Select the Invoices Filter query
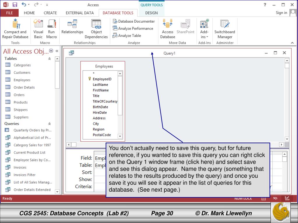The image size is (298, 223). [x=24, y=175]
